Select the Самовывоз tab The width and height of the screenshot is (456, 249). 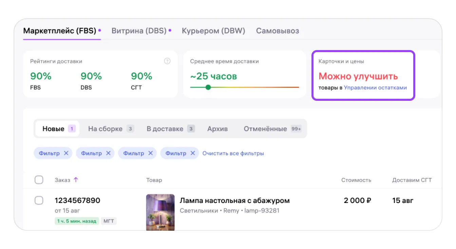[277, 31]
